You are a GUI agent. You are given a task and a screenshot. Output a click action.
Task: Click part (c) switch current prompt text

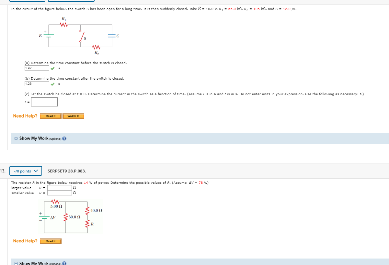tap(194, 94)
